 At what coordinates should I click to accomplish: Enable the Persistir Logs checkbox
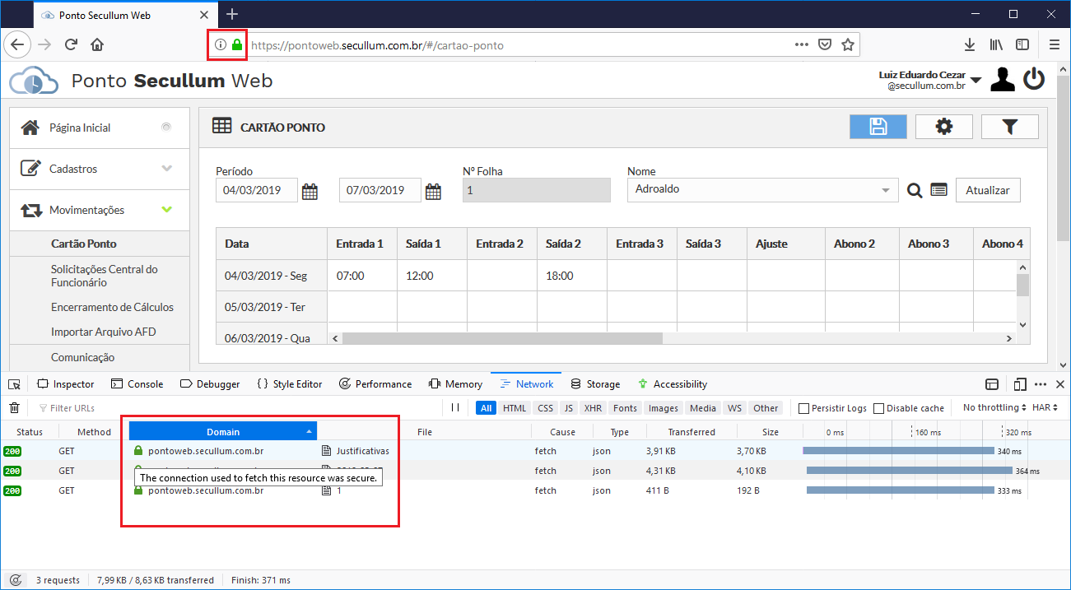[x=804, y=408]
